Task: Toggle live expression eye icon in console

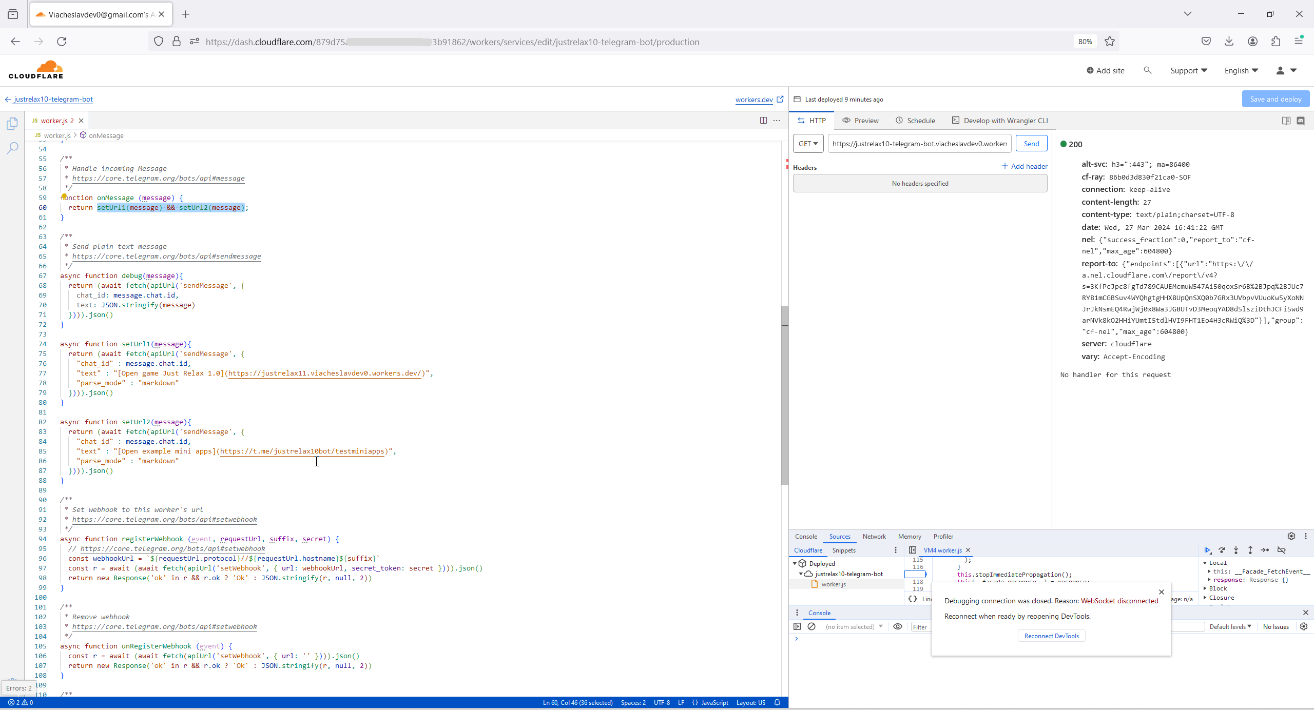Action: tap(898, 626)
